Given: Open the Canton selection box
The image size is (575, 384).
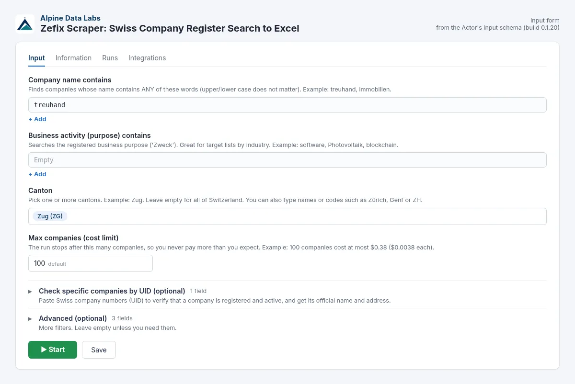Looking at the screenshot, I should click(x=287, y=216).
